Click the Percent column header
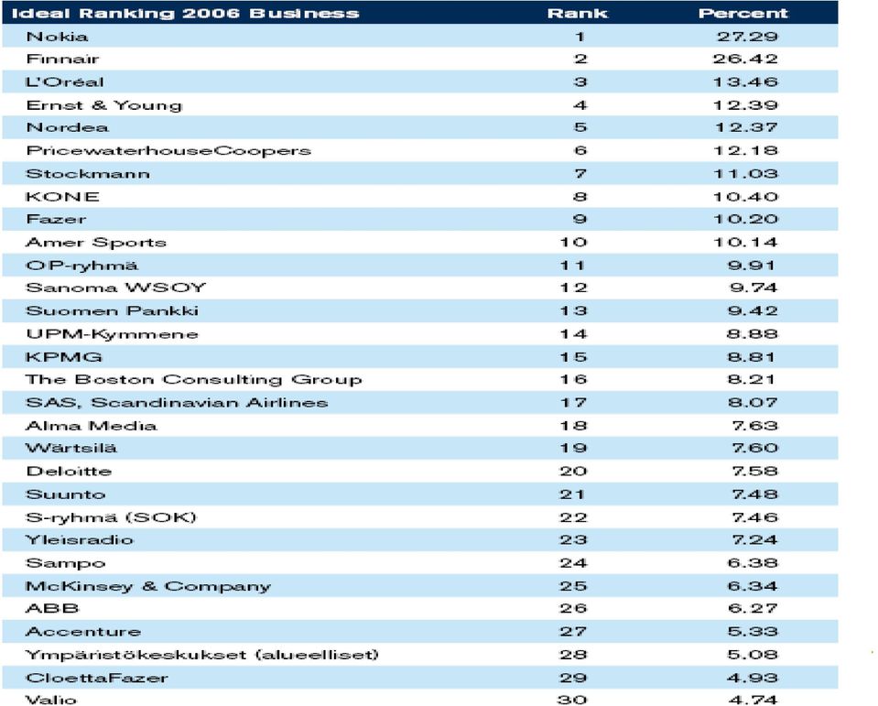This screenshot has width=878, height=706. (x=743, y=14)
